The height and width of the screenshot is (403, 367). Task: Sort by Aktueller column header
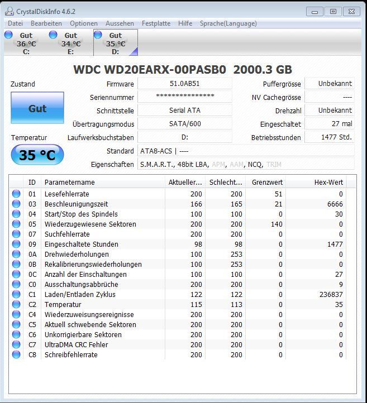(x=185, y=182)
